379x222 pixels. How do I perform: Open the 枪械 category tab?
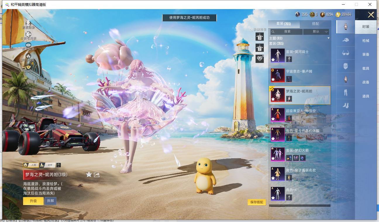366,41
